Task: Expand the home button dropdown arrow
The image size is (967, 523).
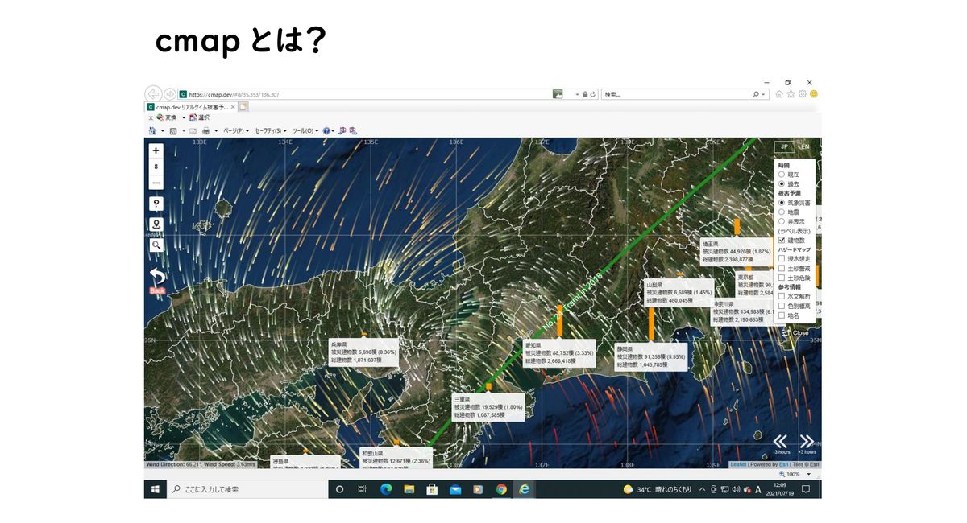Action: (162, 130)
